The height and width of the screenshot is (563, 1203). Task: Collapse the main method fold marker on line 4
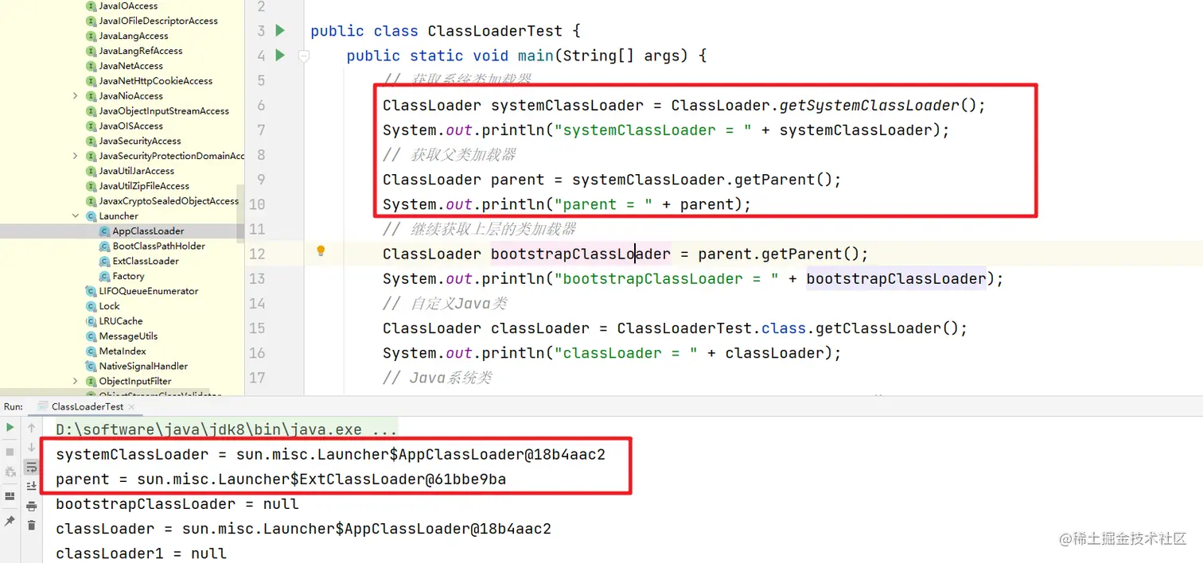[x=303, y=56]
